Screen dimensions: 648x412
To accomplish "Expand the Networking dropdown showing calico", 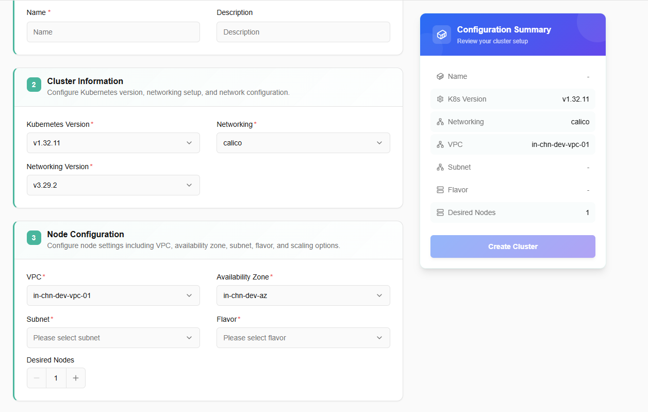I will [303, 143].
